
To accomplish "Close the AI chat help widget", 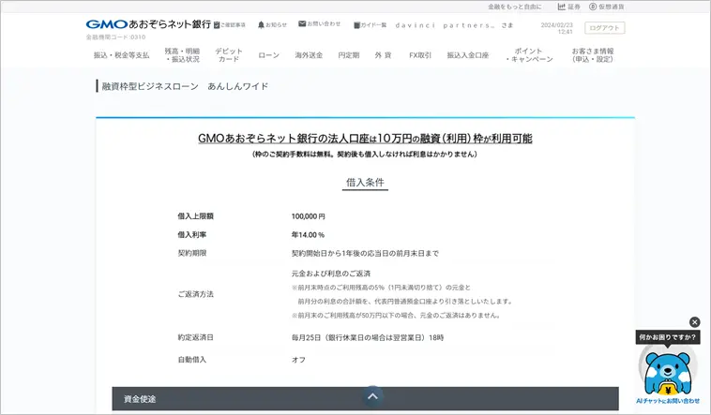I will 694,322.
